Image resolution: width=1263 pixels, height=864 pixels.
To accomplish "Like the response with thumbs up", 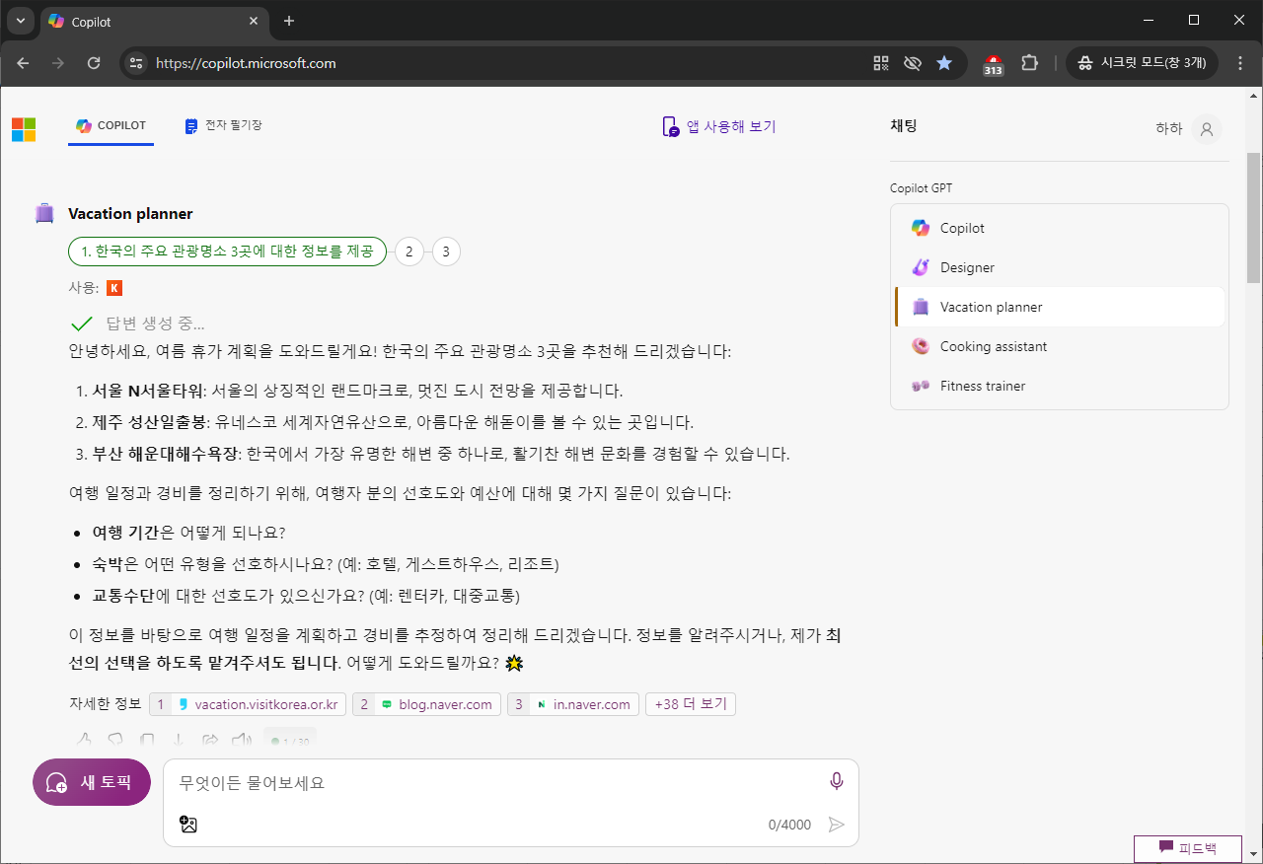I will tap(84, 740).
